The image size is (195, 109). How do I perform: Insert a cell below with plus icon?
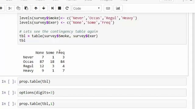point(1,8)
